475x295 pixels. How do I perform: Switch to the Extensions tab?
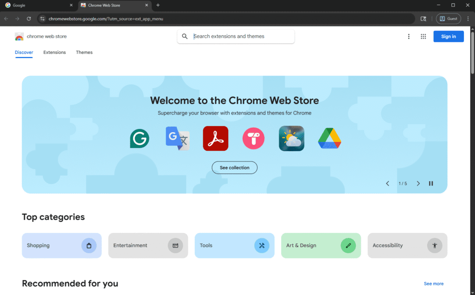tap(54, 52)
